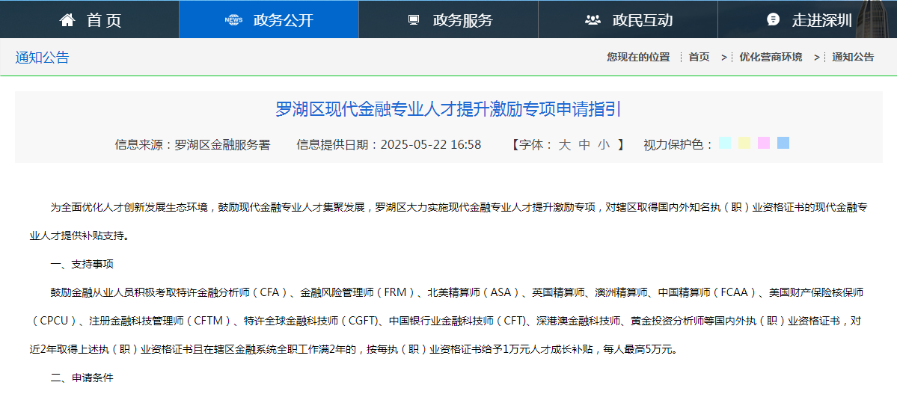Select the light yellow eye-protection color
Screen dimensions: 897x394
pyautogui.click(x=744, y=143)
